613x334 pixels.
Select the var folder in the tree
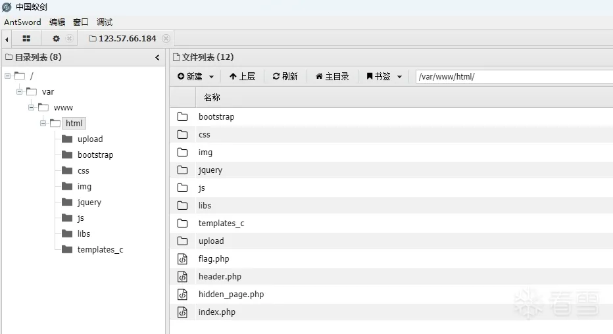48,92
